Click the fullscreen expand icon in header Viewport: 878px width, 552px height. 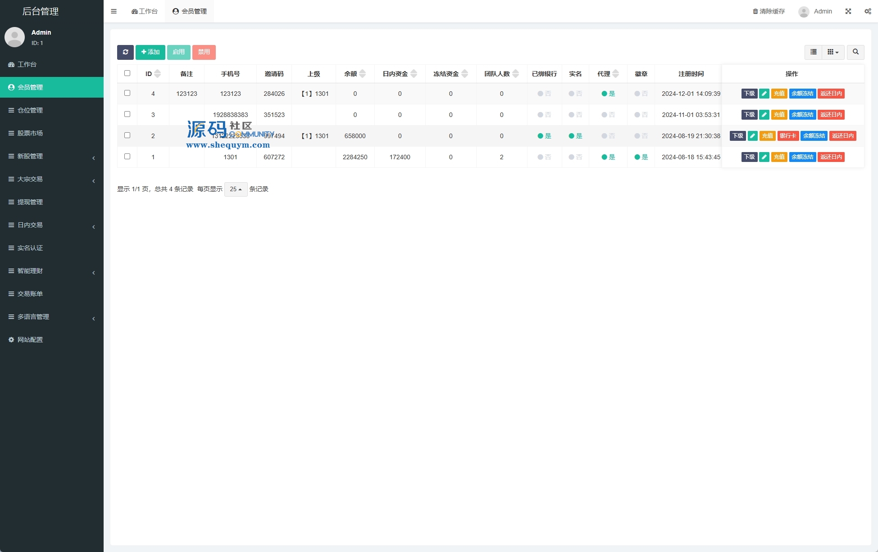848,11
